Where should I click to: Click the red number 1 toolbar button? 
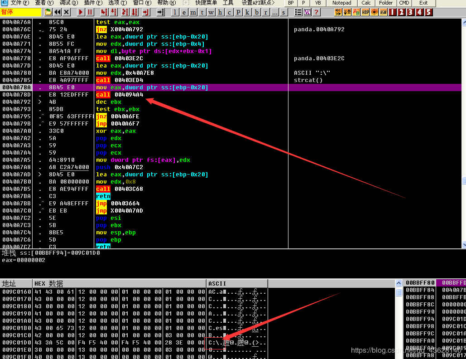(393, 12)
